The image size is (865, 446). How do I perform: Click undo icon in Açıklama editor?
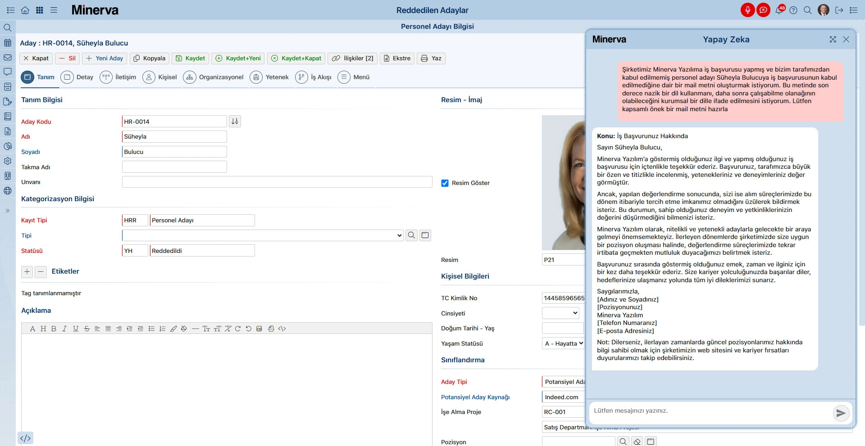click(248, 329)
